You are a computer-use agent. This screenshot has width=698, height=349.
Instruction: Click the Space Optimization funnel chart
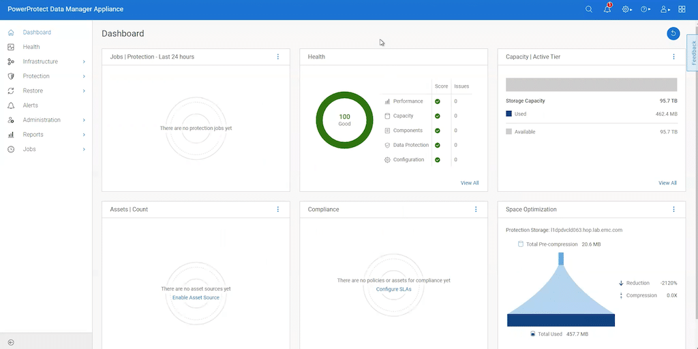561,290
